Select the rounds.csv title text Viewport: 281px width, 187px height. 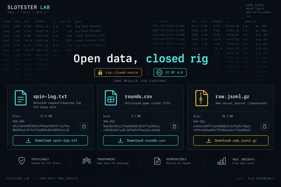138,97
